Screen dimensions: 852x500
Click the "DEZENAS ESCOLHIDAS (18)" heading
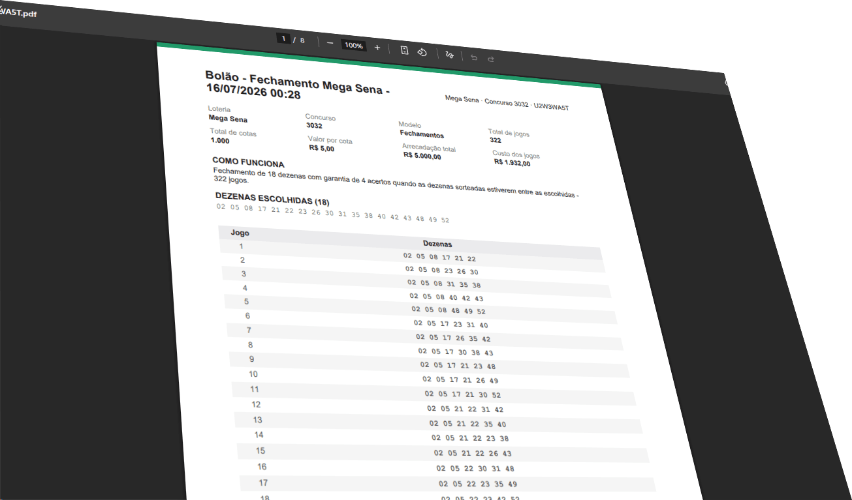[x=272, y=198]
